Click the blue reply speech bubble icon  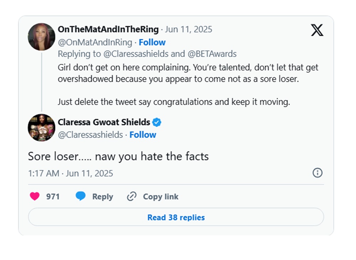click(80, 196)
